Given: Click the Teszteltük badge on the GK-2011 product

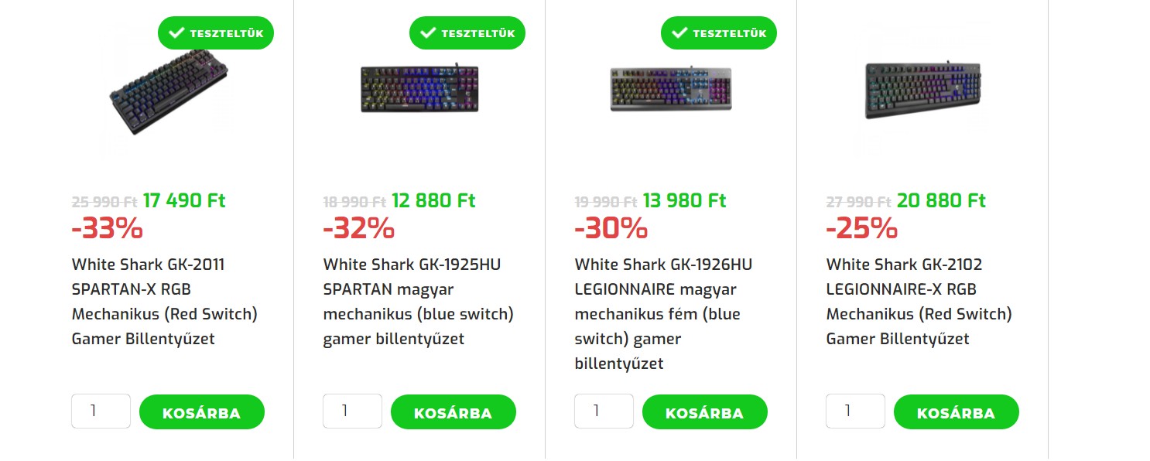Looking at the screenshot, I should (x=216, y=33).
